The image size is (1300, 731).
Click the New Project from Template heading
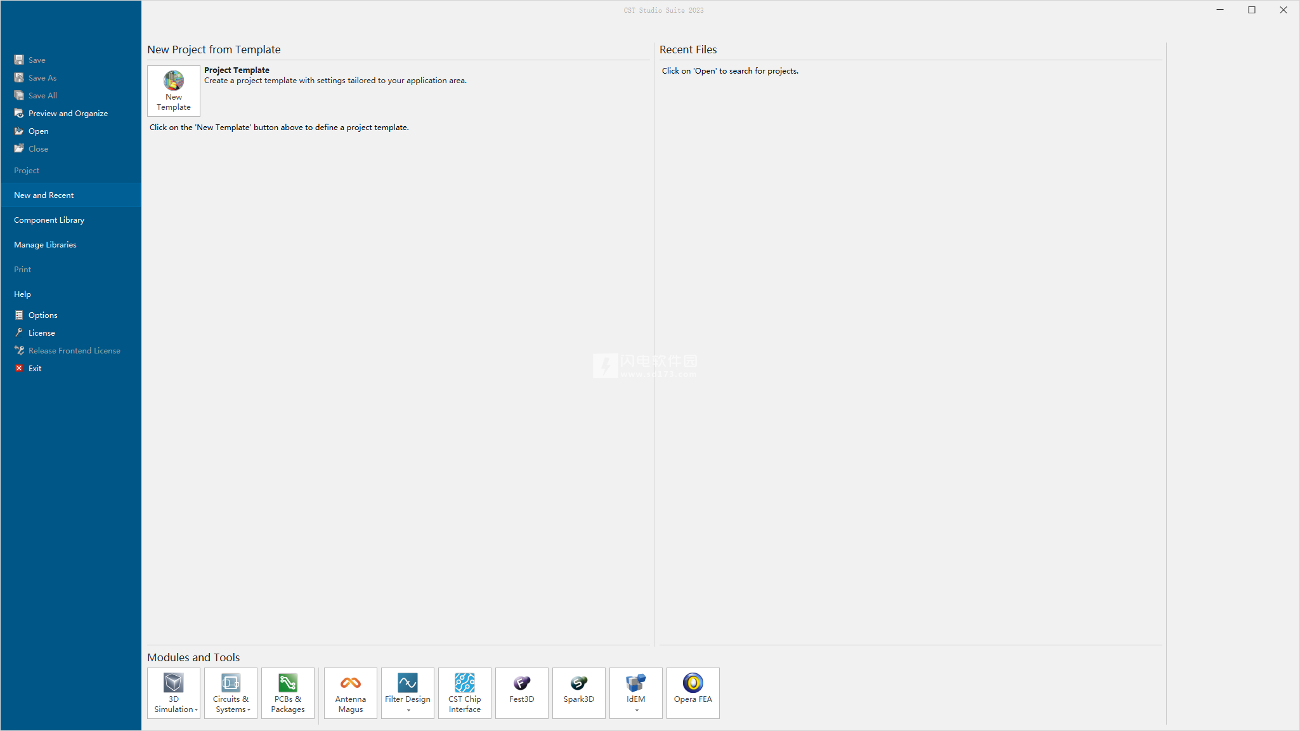point(214,49)
